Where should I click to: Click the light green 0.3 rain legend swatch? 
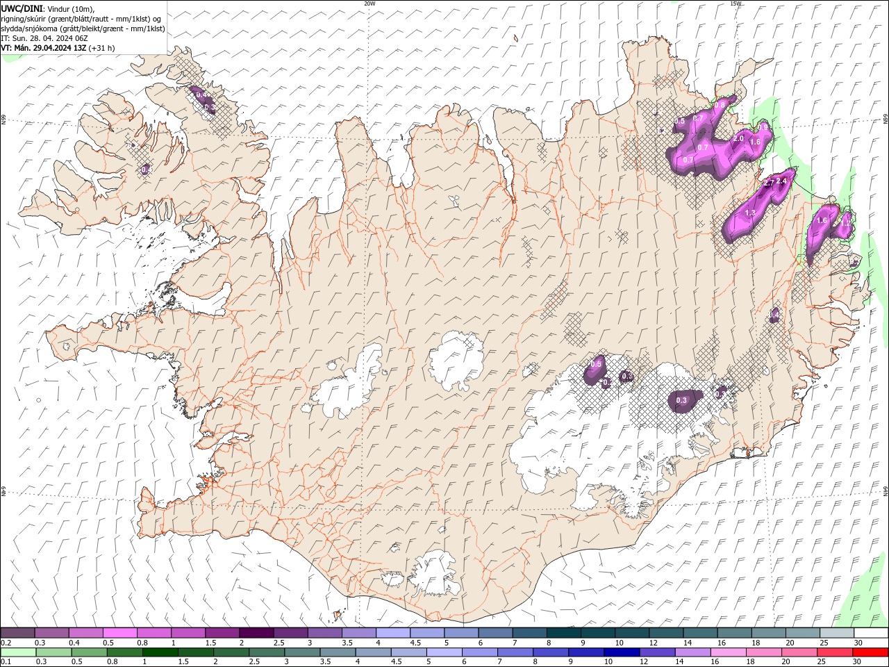[x=53, y=652]
